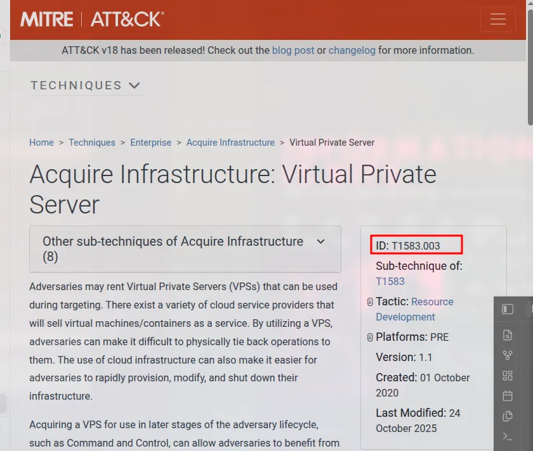Click Virtual Private Server breadcrumb text
The height and width of the screenshot is (451, 533).
(x=332, y=143)
